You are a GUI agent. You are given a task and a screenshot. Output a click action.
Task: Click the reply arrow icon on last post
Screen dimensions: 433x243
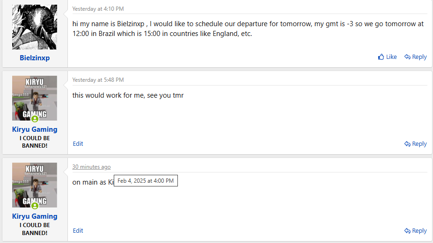tap(407, 230)
